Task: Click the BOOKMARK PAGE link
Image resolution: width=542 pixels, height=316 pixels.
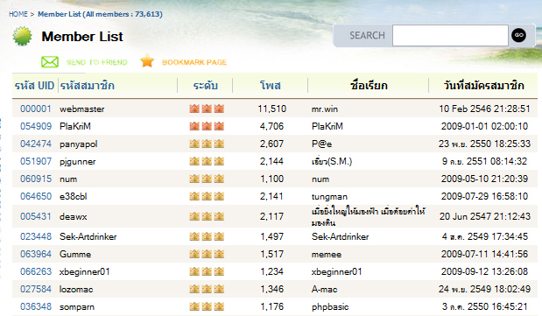Action: 194,62
